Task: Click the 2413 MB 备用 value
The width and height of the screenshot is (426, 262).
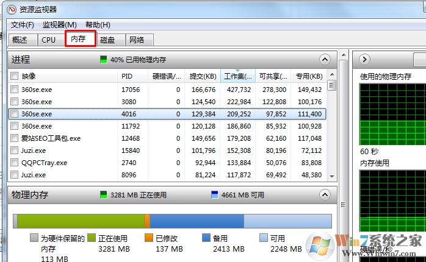Action: 229,249
